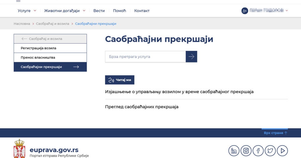The image size is (301, 158).
Task: Open the Помоћ menu item
Action: (x=119, y=11)
